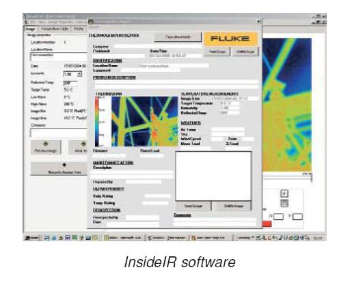Click the Fluke logo in report

click(231, 39)
